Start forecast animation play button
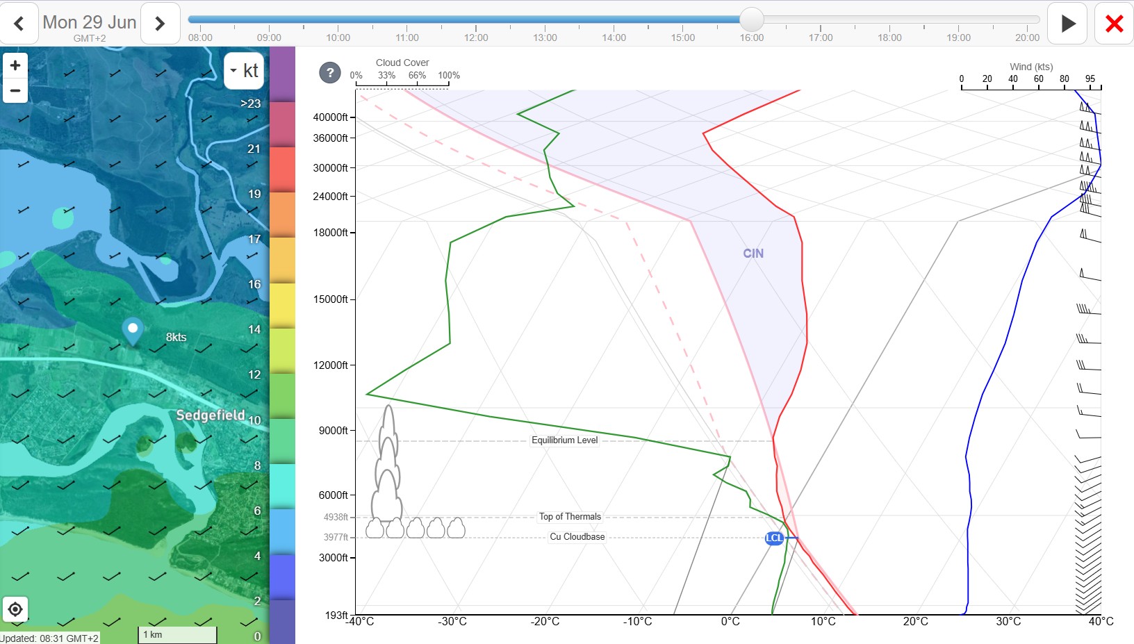Screen dimensions: 1134x644 click(1067, 23)
